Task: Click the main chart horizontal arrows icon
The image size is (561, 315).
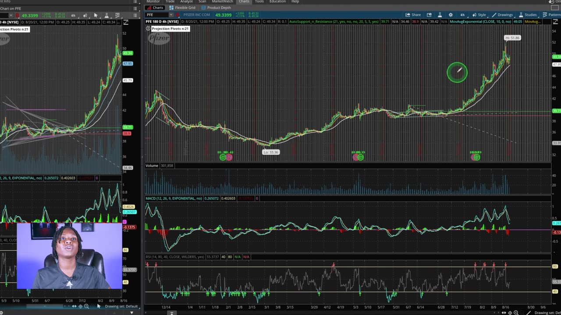Action: point(504,312)
